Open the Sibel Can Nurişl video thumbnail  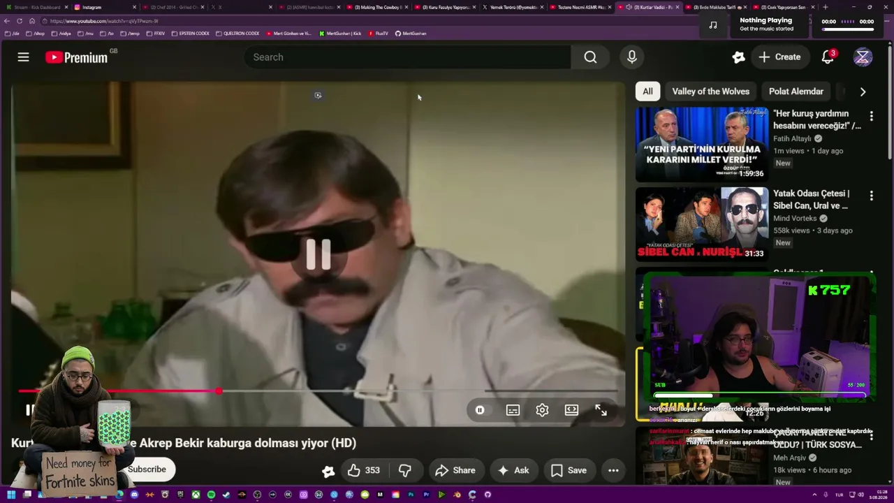click(702, 224)
